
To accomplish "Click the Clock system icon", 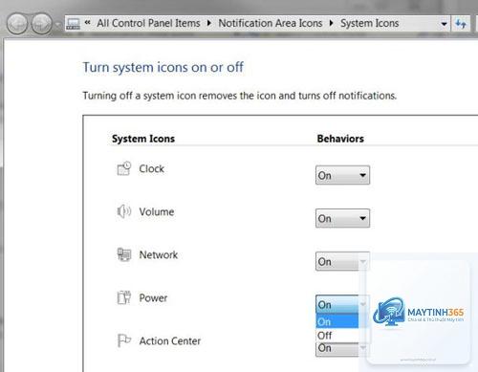I will (124, 168).
